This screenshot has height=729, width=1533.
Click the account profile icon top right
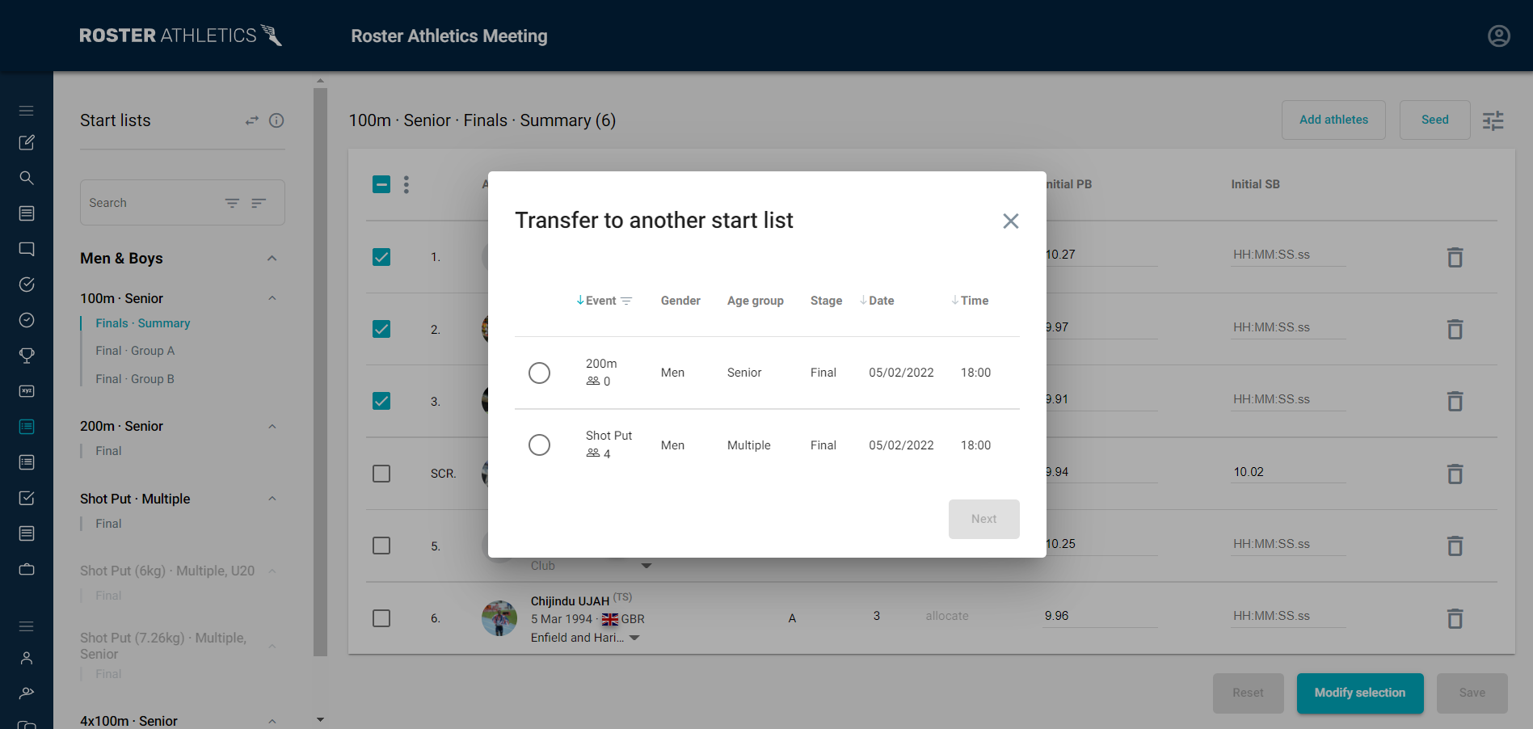(1498, 36)
